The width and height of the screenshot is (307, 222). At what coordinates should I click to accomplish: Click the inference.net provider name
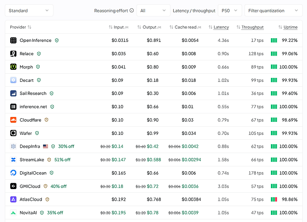pyautogui.click(x=33, y=107)
